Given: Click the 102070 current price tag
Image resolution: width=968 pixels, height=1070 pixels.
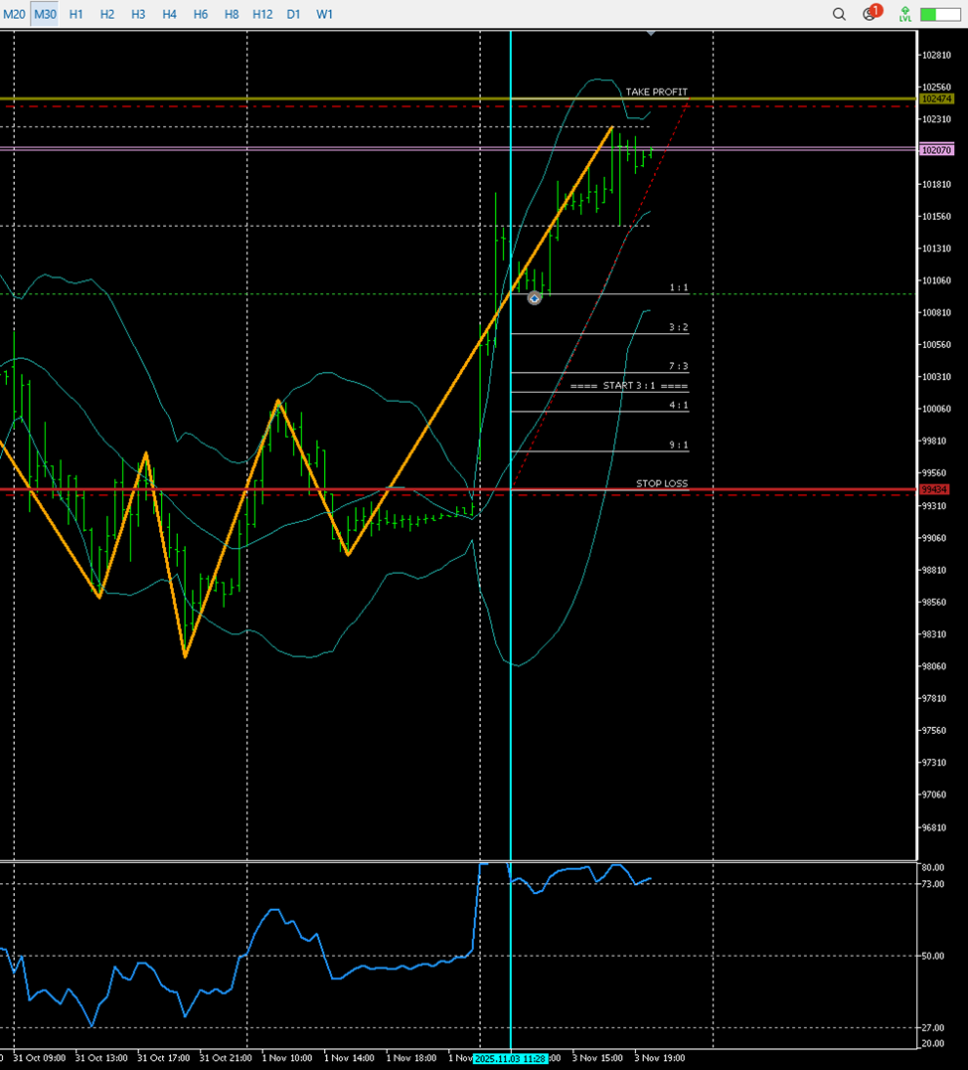Looking at the screenshot, I should click(x=936, y=150).
